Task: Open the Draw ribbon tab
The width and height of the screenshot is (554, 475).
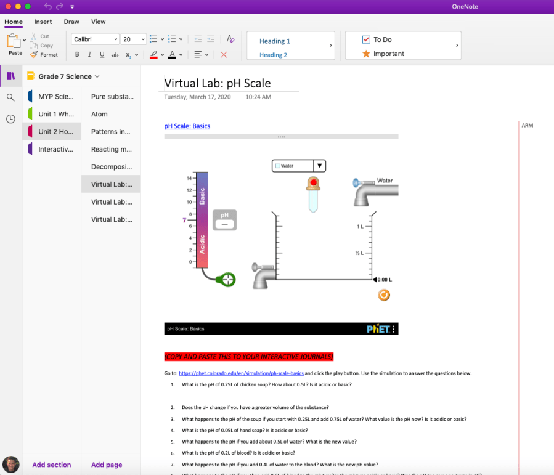Action: point(71,22)
